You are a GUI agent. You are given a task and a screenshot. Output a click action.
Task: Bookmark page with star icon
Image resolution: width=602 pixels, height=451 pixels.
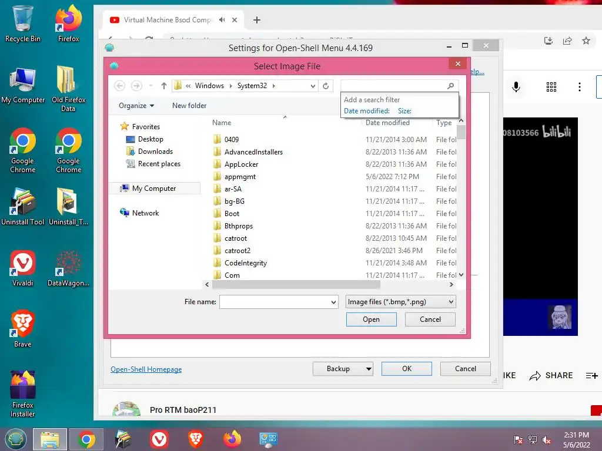click(x=586, y=41)
